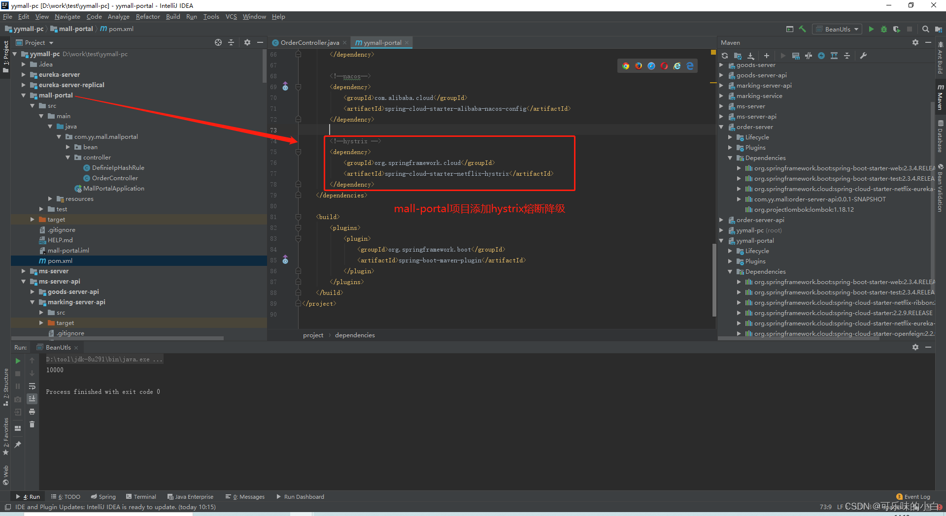This screenshot has width=946, height=516.
Task: Collapse all in the Maven panel
Action: (847, 56)
